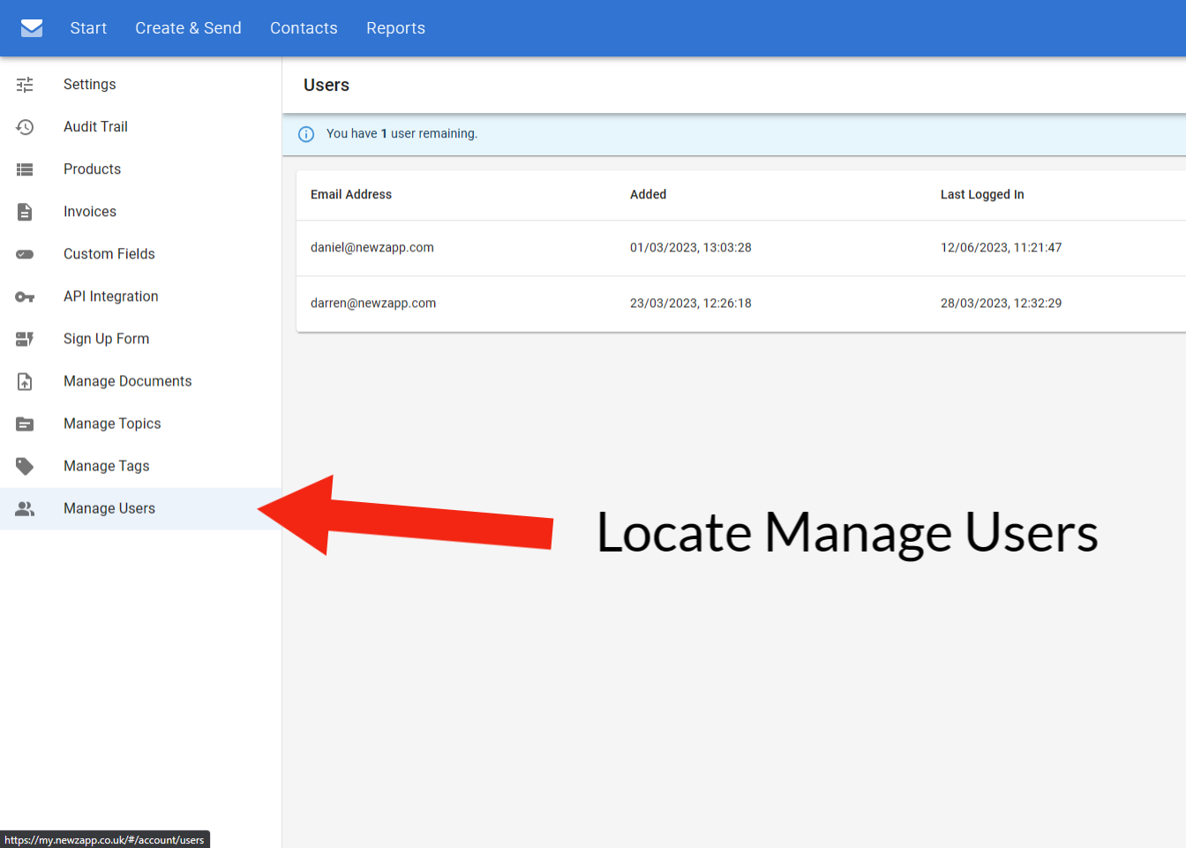This screenshot has width=1186, height=848.
Task: Select the darren@newzapp.com user row
Action: click(x=373, y=304)
